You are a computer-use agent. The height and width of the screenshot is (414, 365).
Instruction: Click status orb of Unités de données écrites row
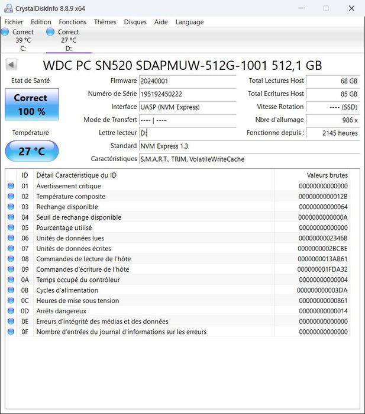11,248
